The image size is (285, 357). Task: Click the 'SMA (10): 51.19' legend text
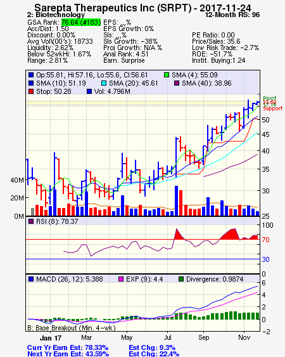click(61, 83)
